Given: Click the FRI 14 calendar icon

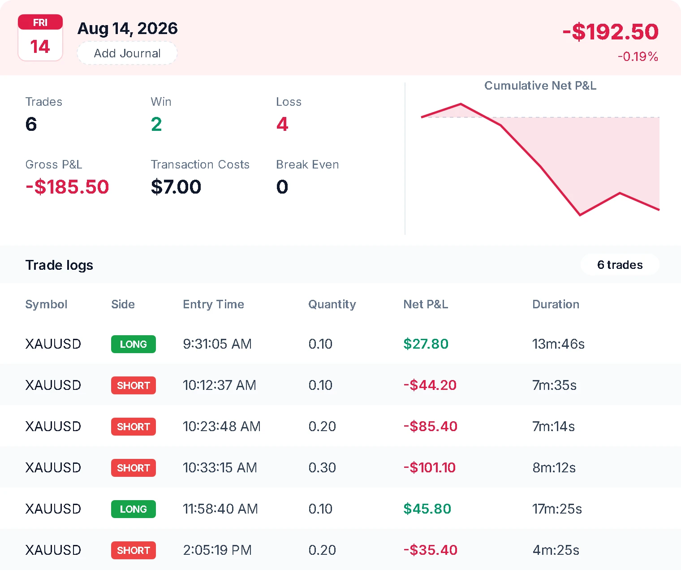Looking at the screenshot, I should [40, 38].
